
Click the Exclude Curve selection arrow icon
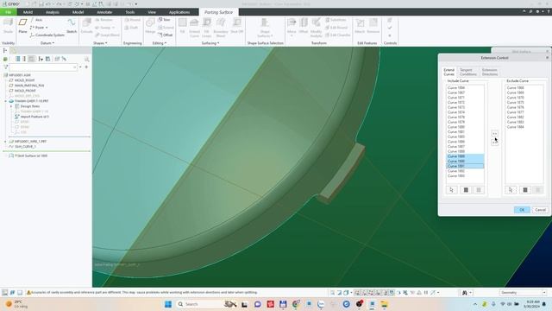[x=511, y=190]
